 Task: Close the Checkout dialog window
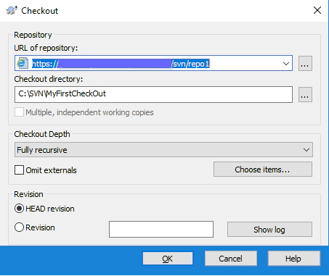tap(317, 10)
